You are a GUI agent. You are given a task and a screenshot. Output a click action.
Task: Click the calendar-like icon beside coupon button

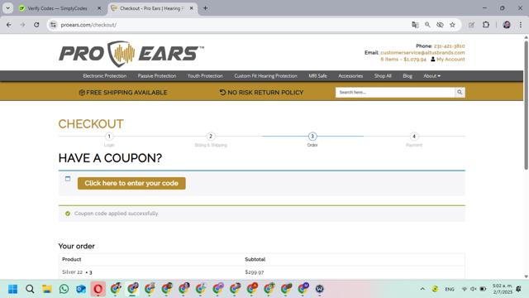click(68, 179)
